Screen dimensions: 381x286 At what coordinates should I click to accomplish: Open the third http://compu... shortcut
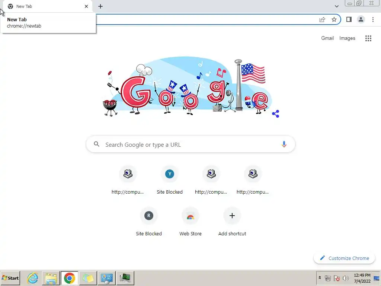coord(211,180)
